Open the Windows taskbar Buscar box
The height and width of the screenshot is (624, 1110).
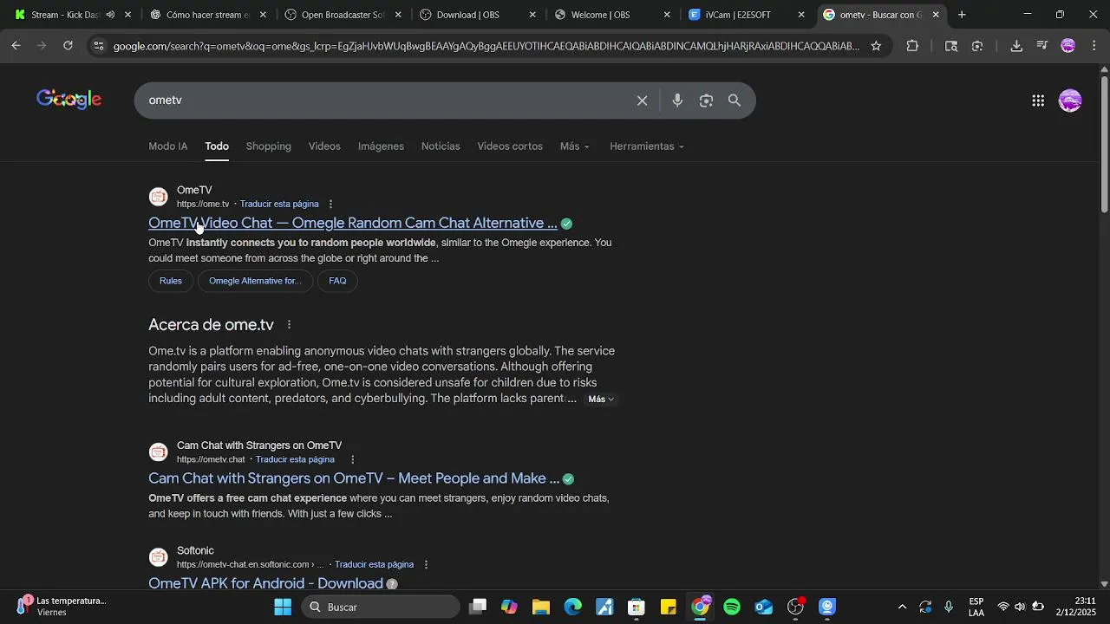click(x=382, y=607)
